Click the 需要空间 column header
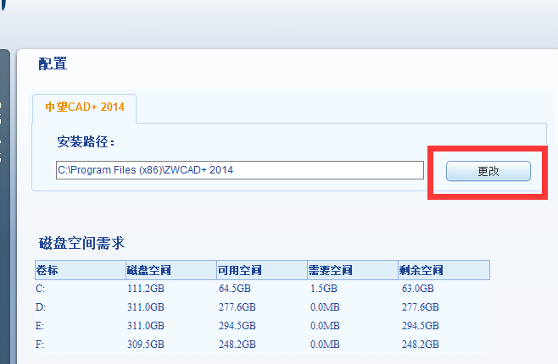This screenshot has height=364, width=558. 353,270
